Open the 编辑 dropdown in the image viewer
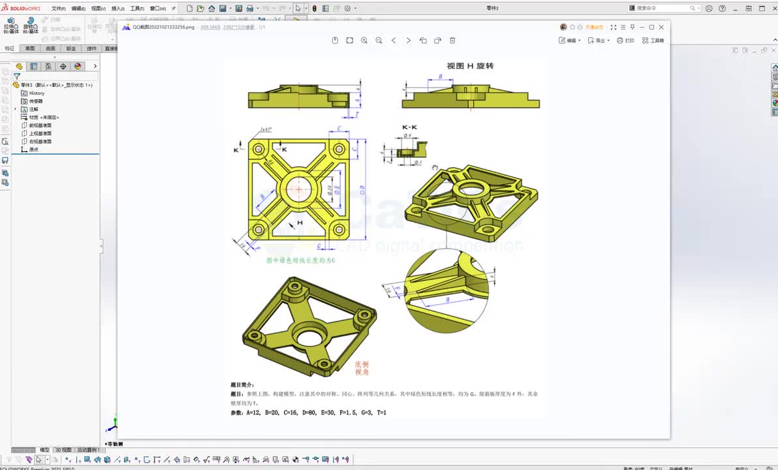This screenshot has width=778, height=470. (570, 40)
